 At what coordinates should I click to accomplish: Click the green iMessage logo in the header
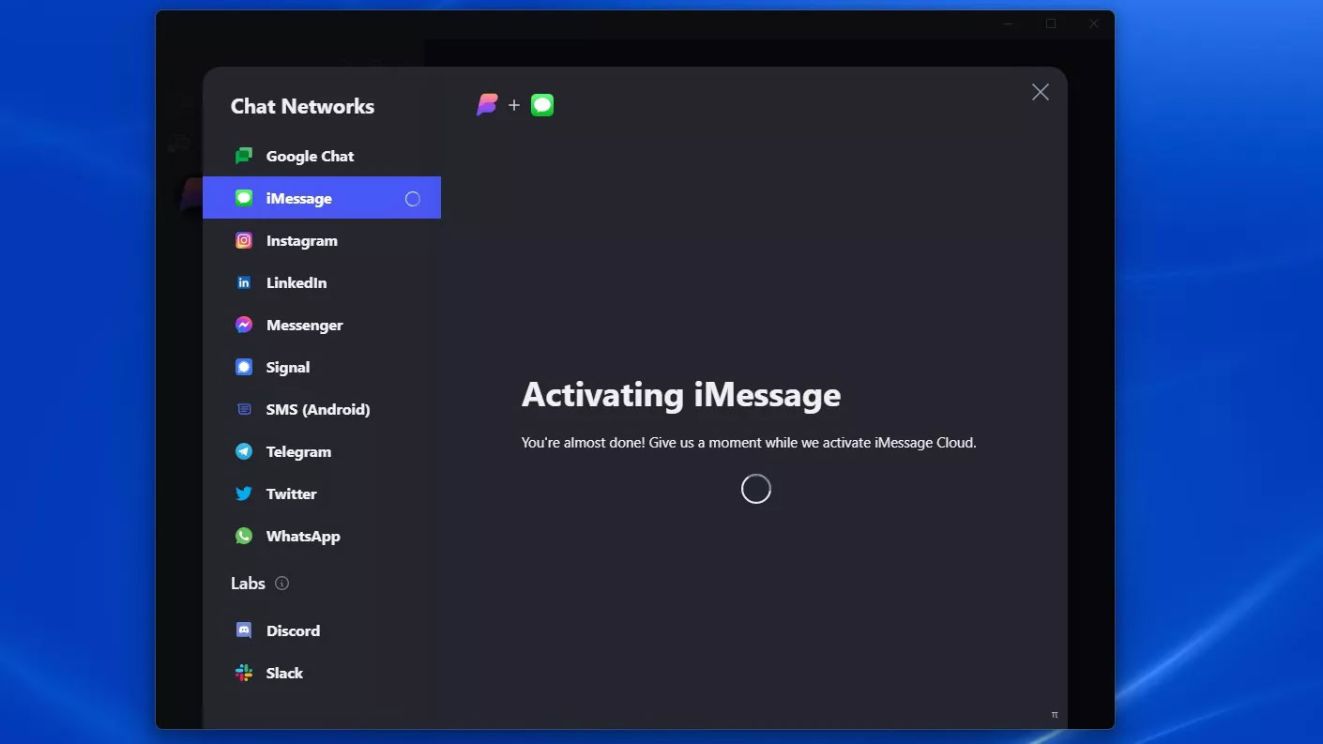542,105
